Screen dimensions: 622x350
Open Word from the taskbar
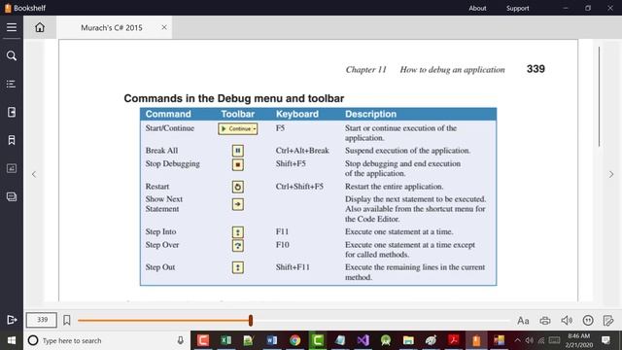pos(272,340)
